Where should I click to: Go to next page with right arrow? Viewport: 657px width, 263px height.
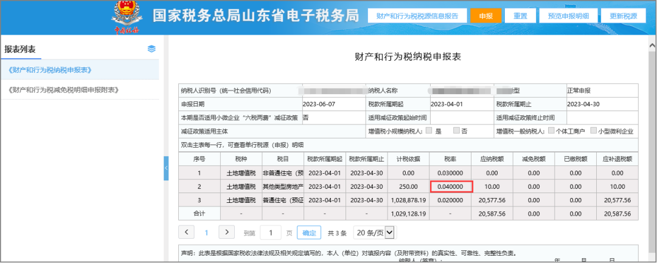(x=226, y=232)
